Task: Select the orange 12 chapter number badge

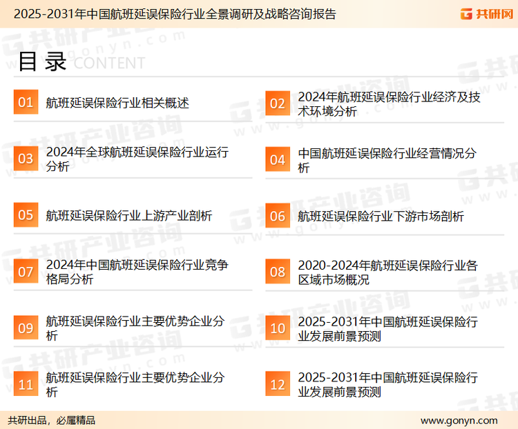Action: [278, 383]
